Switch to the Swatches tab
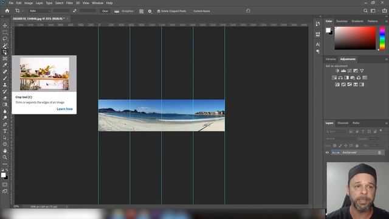The width and height of the screenshot is (389, 219). tap(342, 21)
